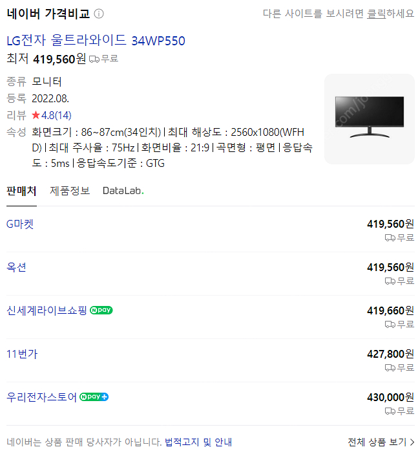Click the G마켓 row's 419,560원 price
This screenshot has width=418, height=458.
pyautogui.click(x=391, y=224)
